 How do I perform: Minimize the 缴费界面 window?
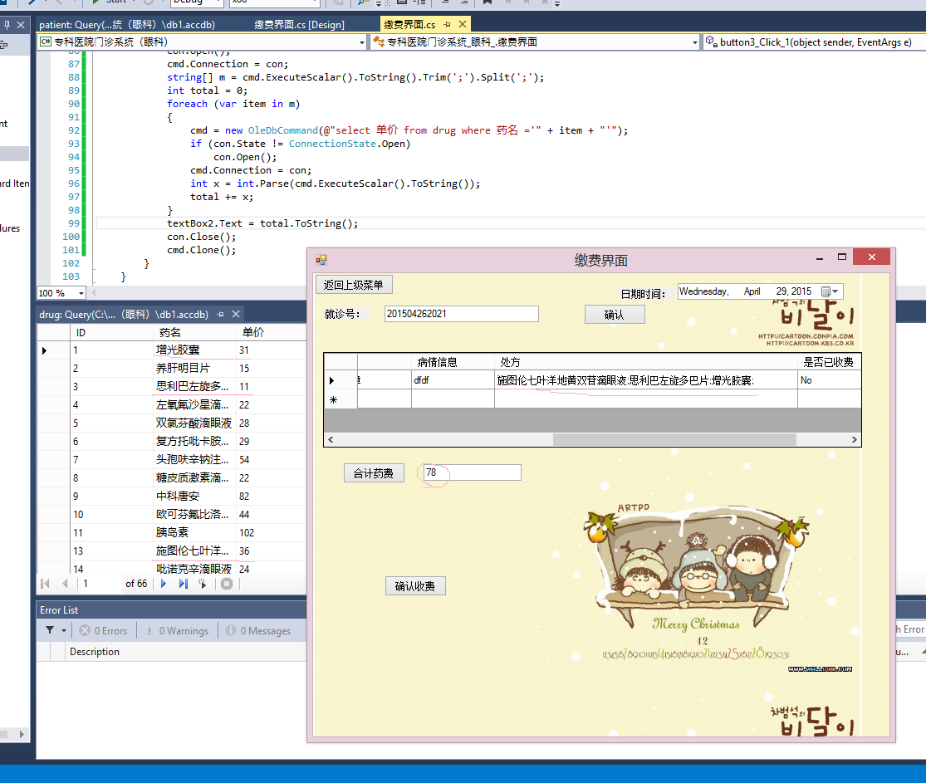pos(819,257)
